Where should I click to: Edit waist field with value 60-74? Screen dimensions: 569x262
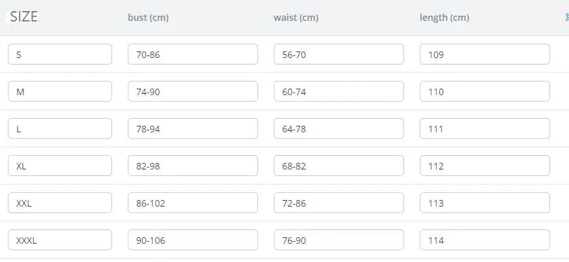pos(338,92)
